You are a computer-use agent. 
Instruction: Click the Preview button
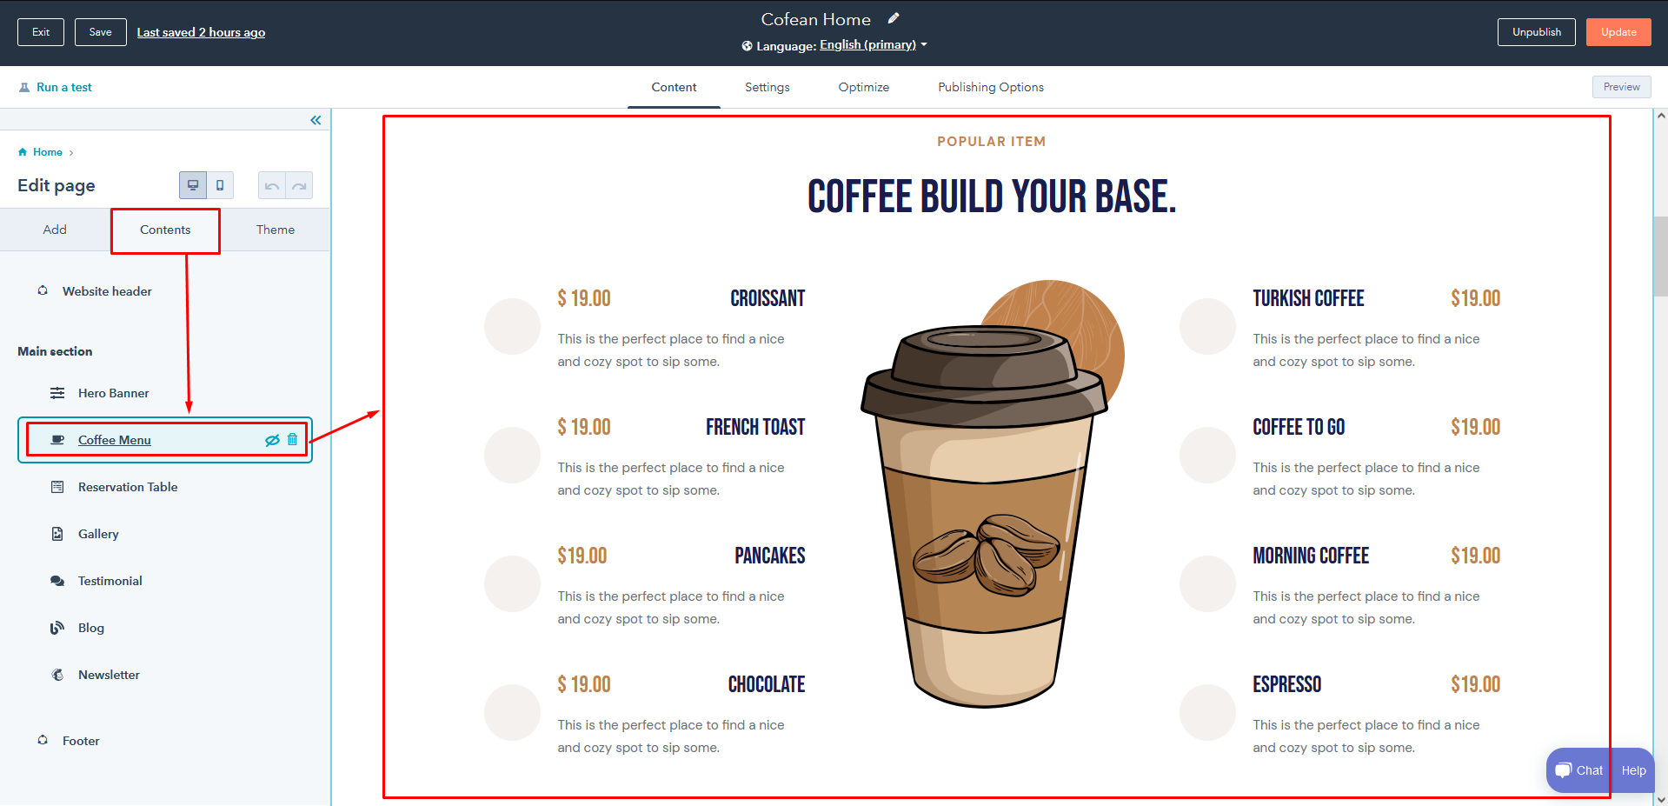coord(1621,87)
